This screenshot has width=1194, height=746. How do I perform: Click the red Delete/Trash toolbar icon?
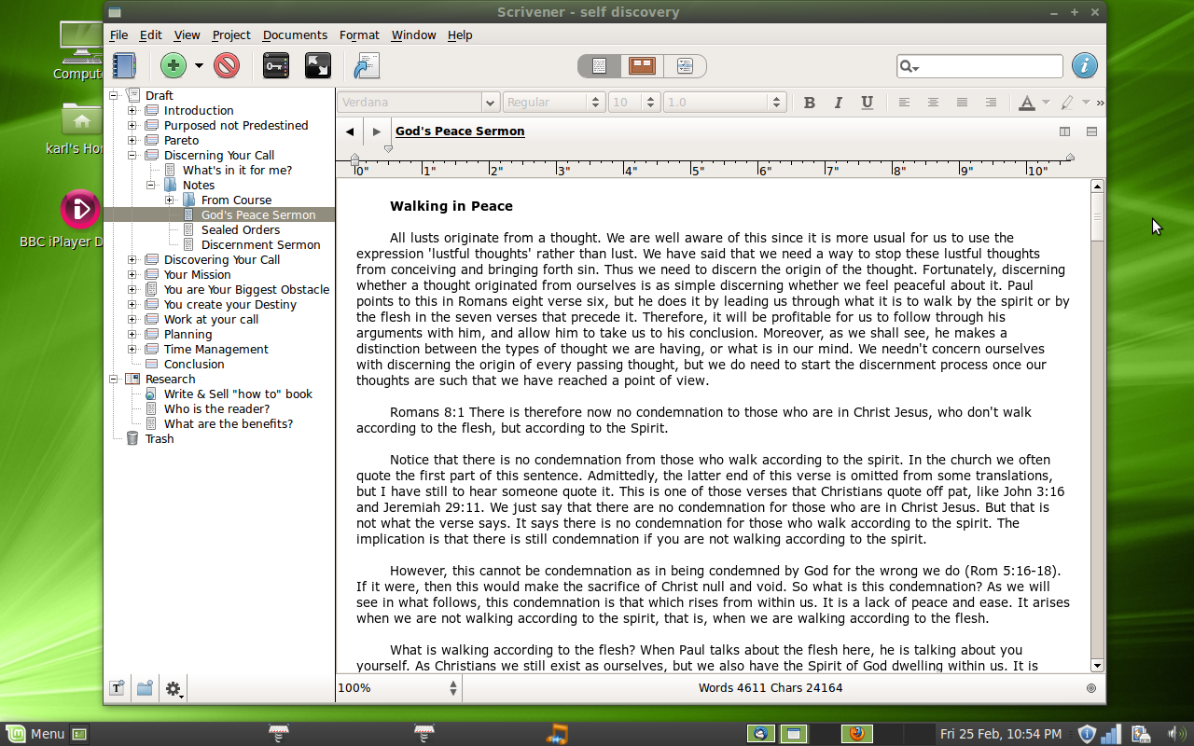pyautogui.click(x=227, y=65)
